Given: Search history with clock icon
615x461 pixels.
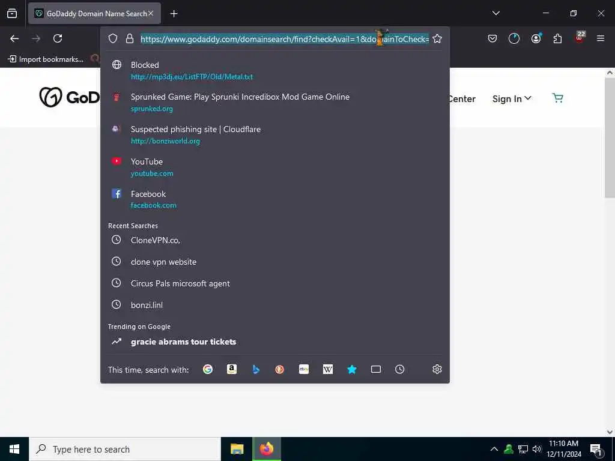Looking at the screenshot, I should coord(399,369).
